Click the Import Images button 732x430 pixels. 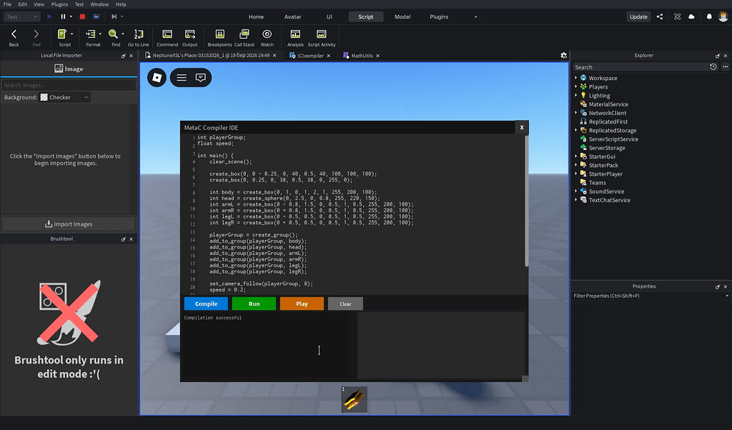coord(69,224)
